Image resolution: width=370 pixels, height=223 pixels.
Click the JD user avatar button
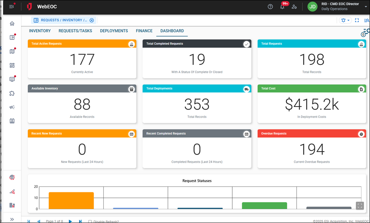pos(312,7)
